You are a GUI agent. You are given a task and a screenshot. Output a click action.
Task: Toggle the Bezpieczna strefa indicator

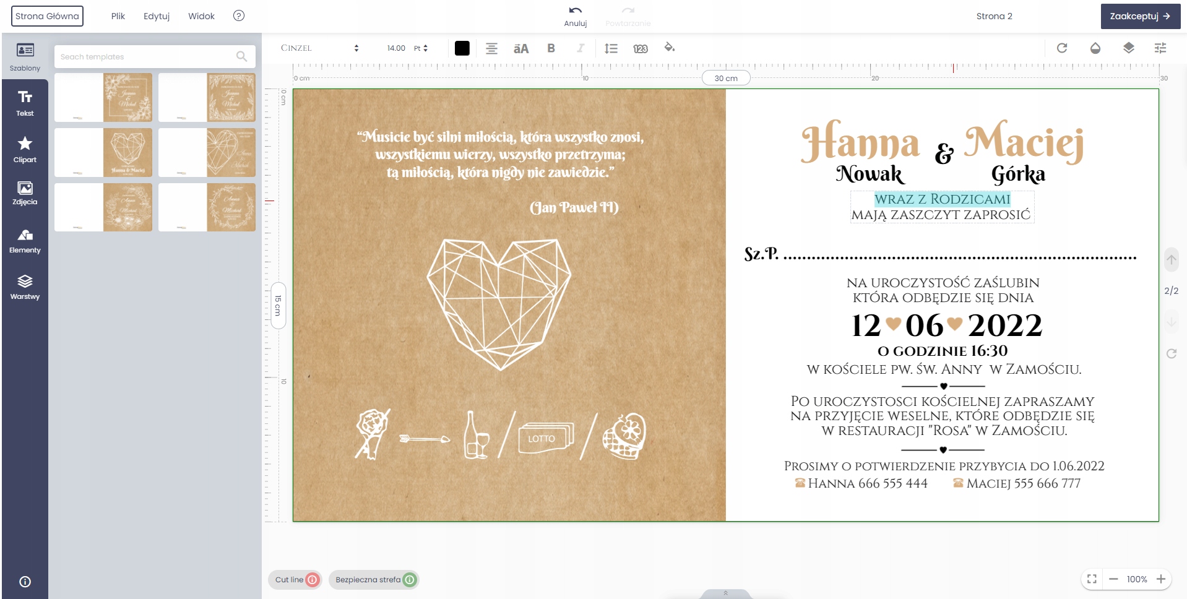374,580
